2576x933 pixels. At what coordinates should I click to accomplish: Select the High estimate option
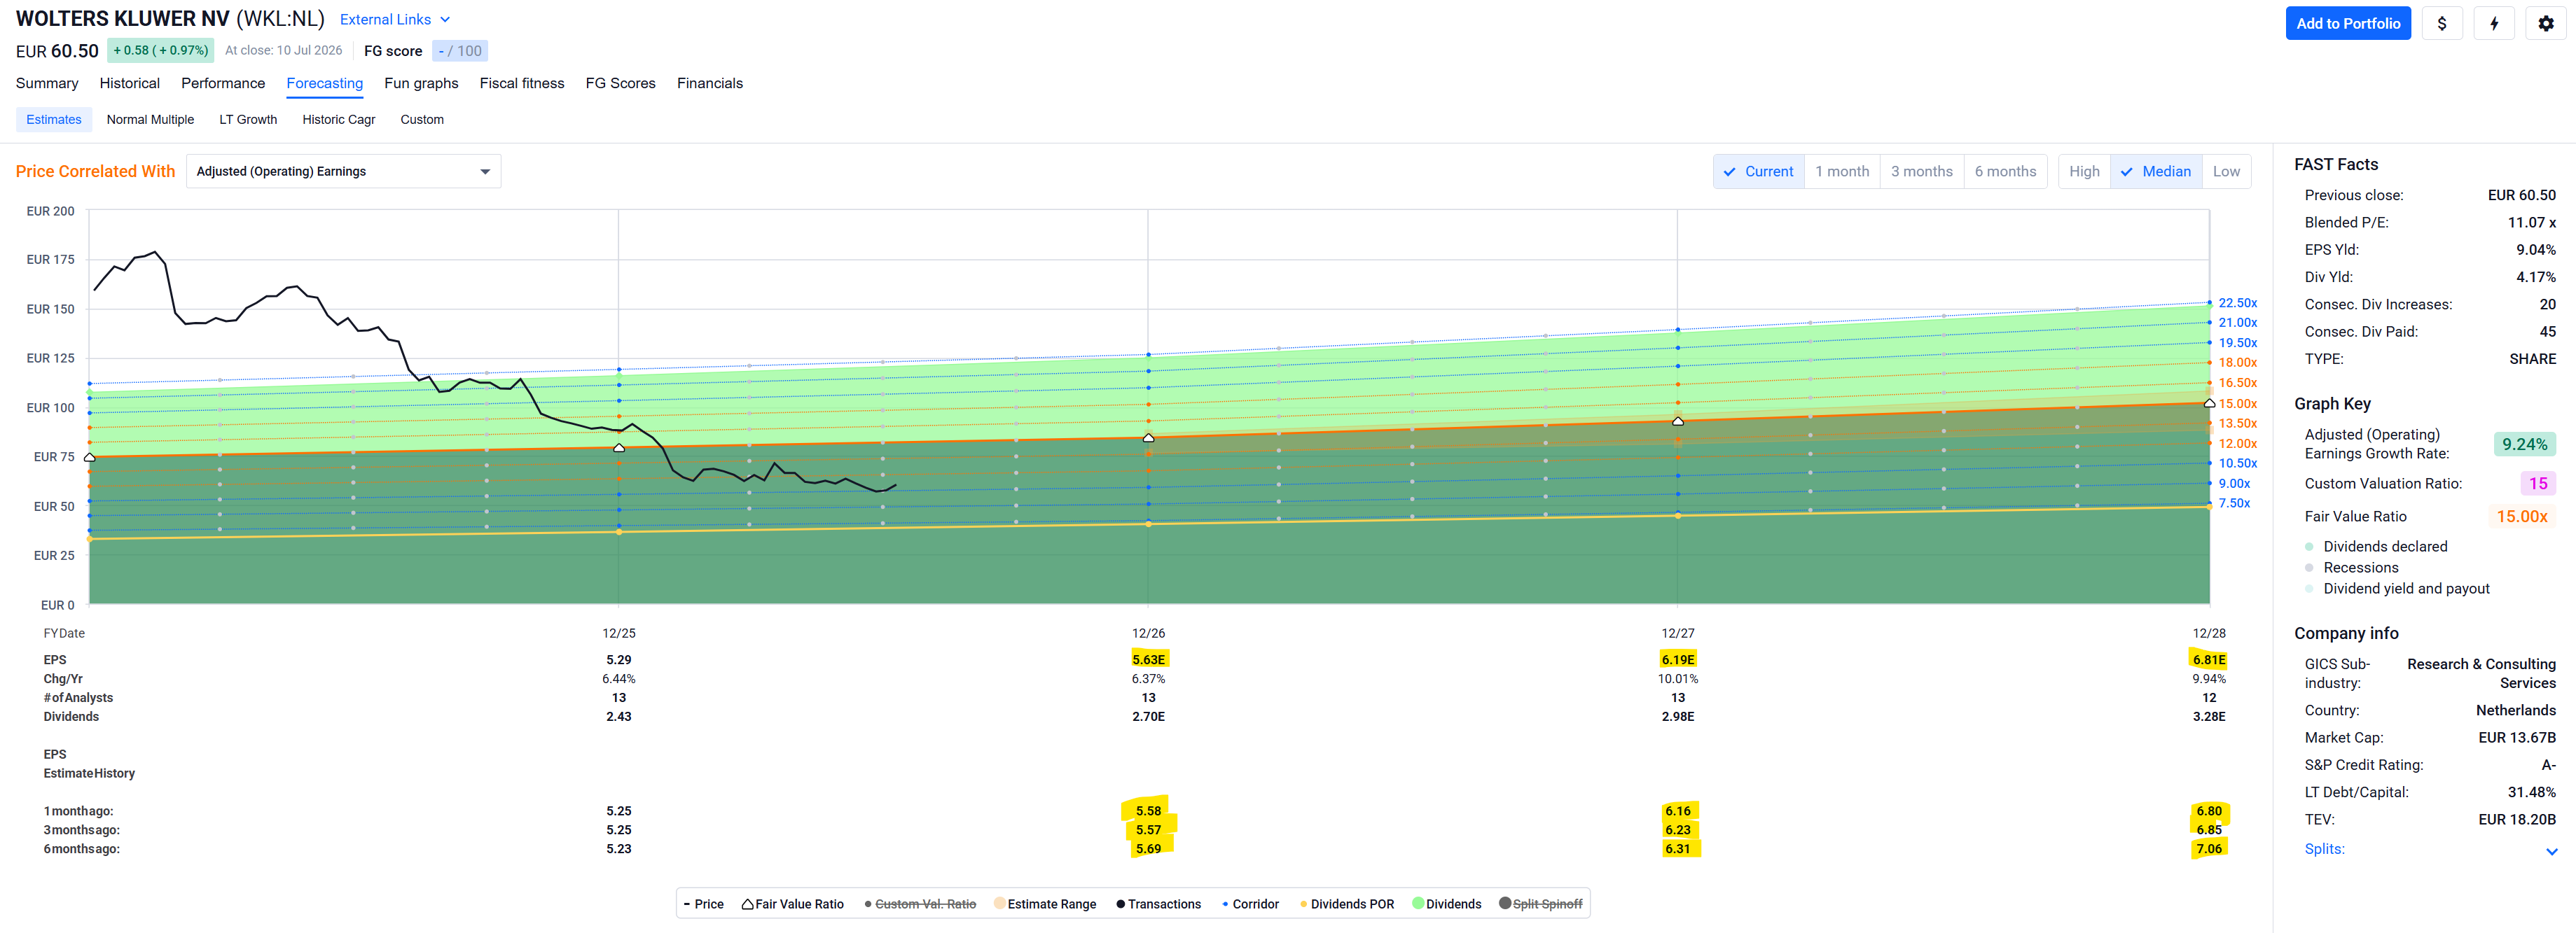click(x=2084, y=171)
